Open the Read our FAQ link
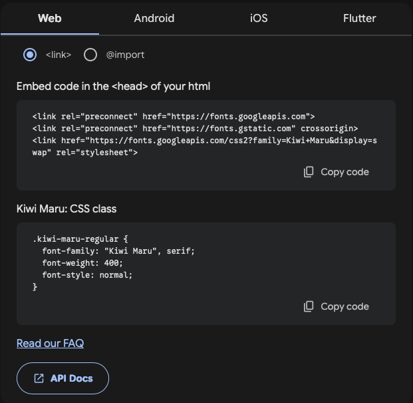Viewport: 413px width, 403px height. coord(50,343)
